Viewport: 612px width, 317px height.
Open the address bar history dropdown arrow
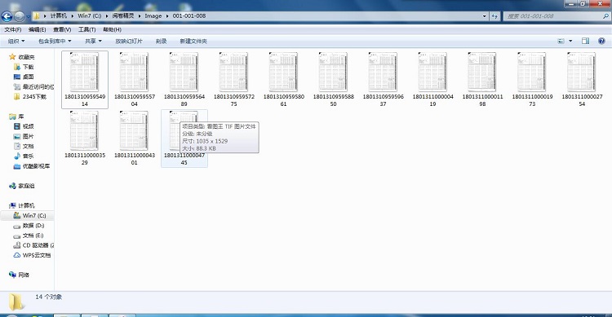pos(485,16)
